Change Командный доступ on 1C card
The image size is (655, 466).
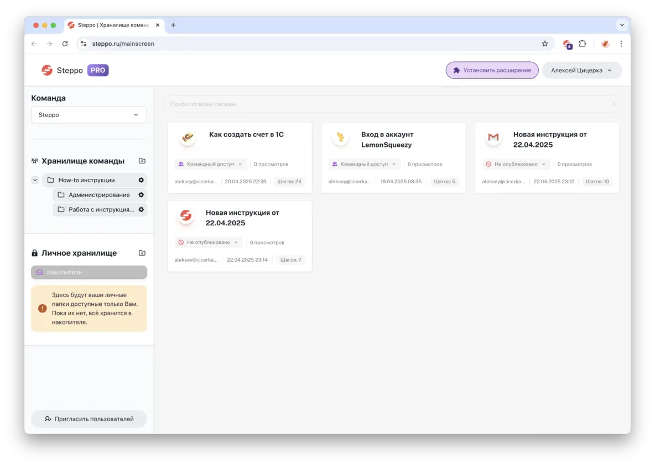point(211,164)
